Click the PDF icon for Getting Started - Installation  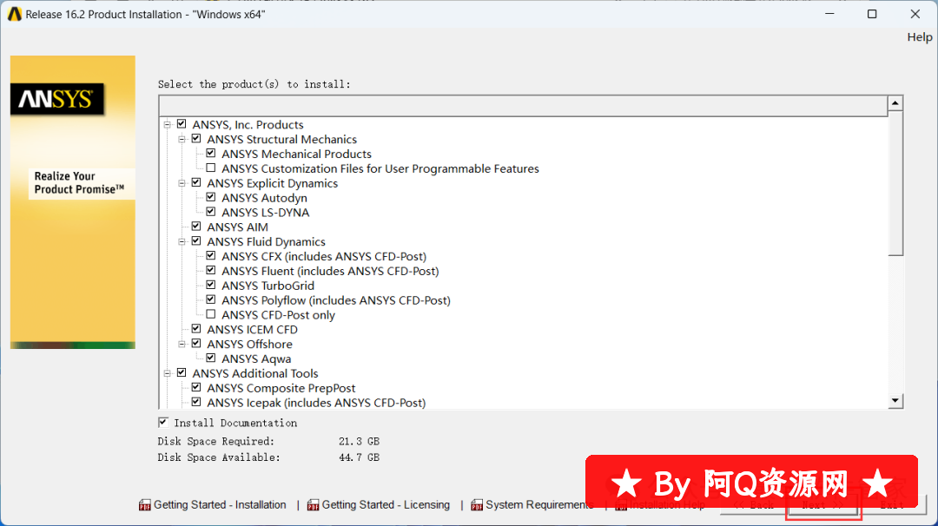coord(145,505)
